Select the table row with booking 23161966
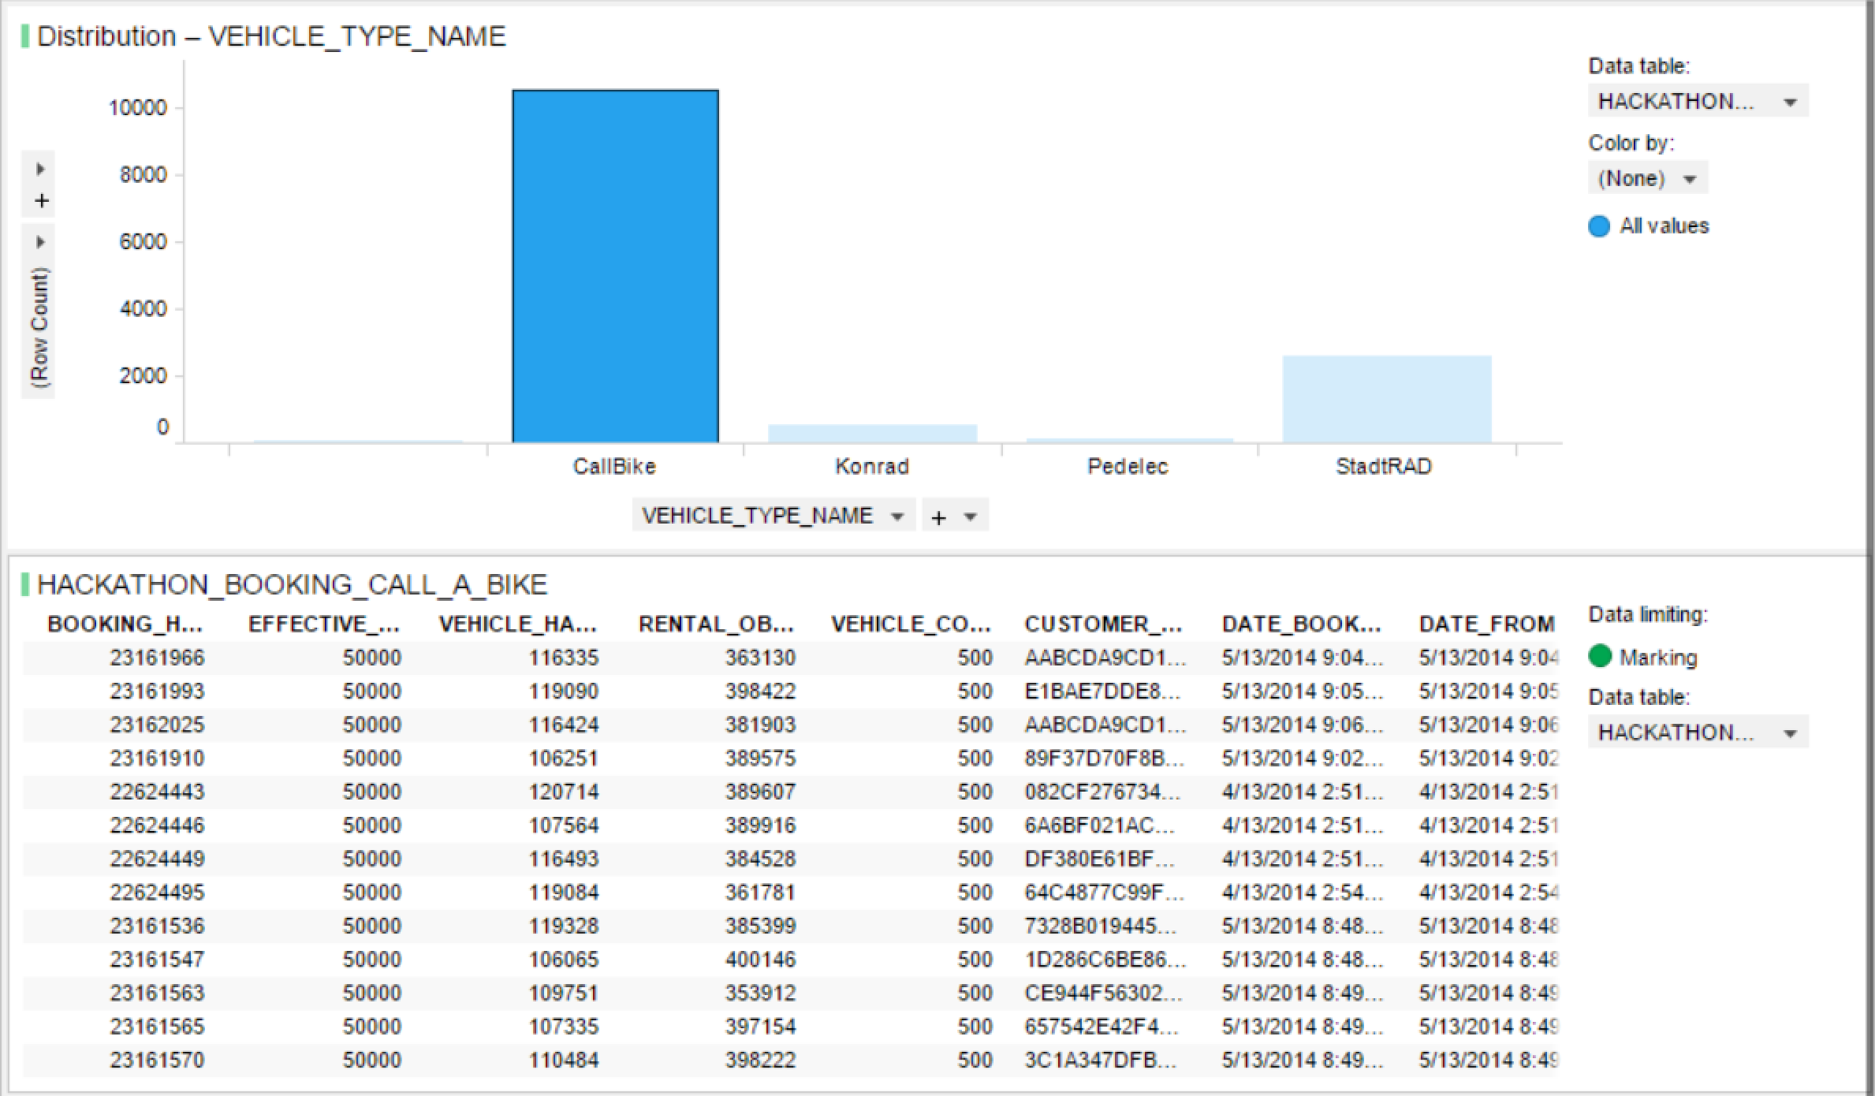 pos(156,658)
